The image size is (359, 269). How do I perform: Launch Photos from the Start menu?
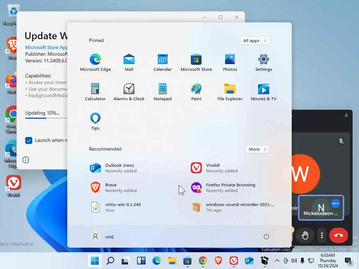pyautogui.click(x=230, y=62)
